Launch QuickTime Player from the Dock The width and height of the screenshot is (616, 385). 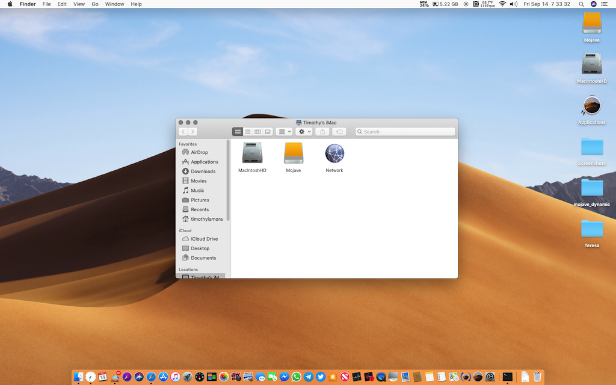[x=381, y=377]
